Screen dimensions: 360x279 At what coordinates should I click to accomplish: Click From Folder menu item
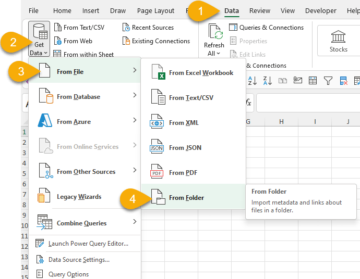click(x=186, y=198)
